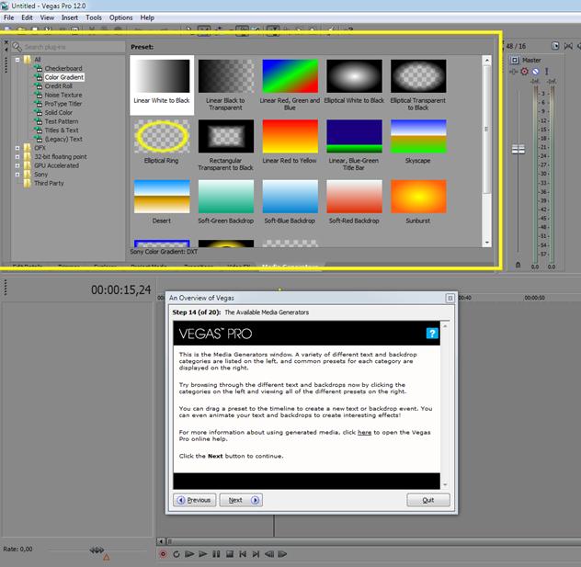Click Next button in the overview dialog
Image resolution: width=581 pixels, height=567 pixels.
(x=241, y=500)
